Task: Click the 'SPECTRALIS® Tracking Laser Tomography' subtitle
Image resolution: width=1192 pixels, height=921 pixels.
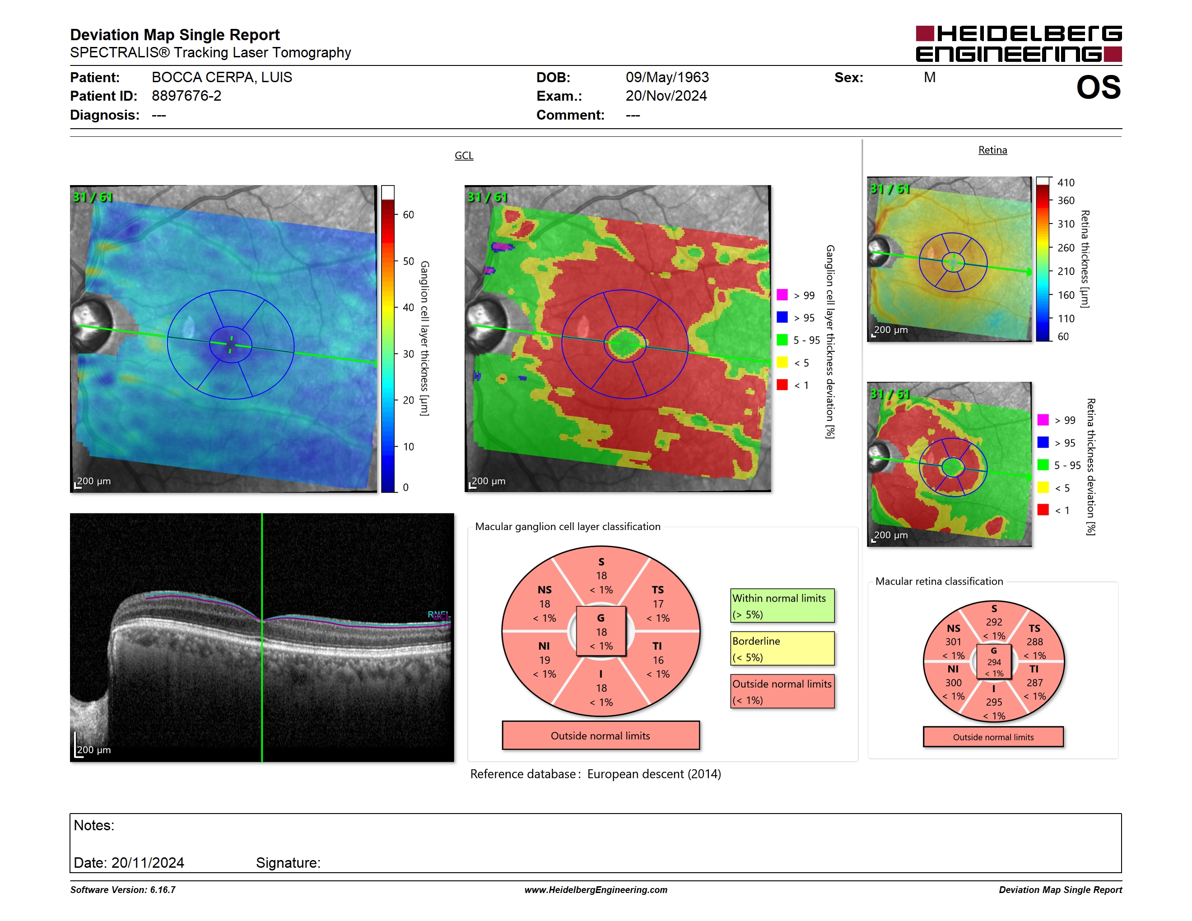Action: pos(210,53)
